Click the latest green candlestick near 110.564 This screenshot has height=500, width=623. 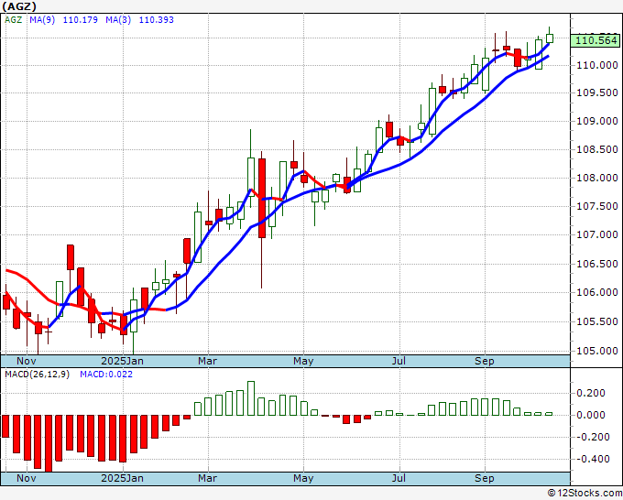pos(550,38)
